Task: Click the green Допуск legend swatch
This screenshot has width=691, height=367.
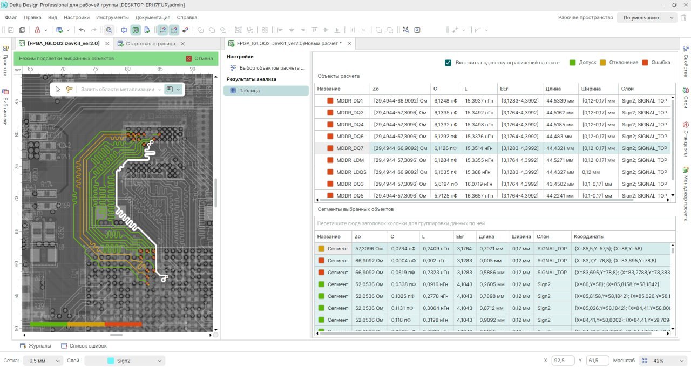Action: coord(573,63)
